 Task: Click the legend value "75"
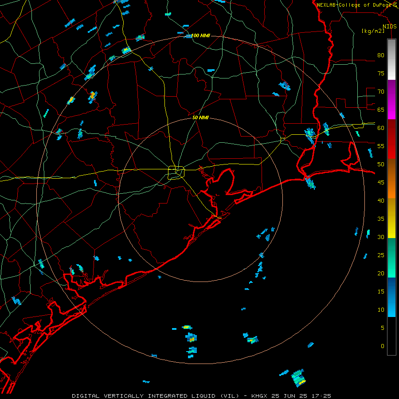[381, 73]
